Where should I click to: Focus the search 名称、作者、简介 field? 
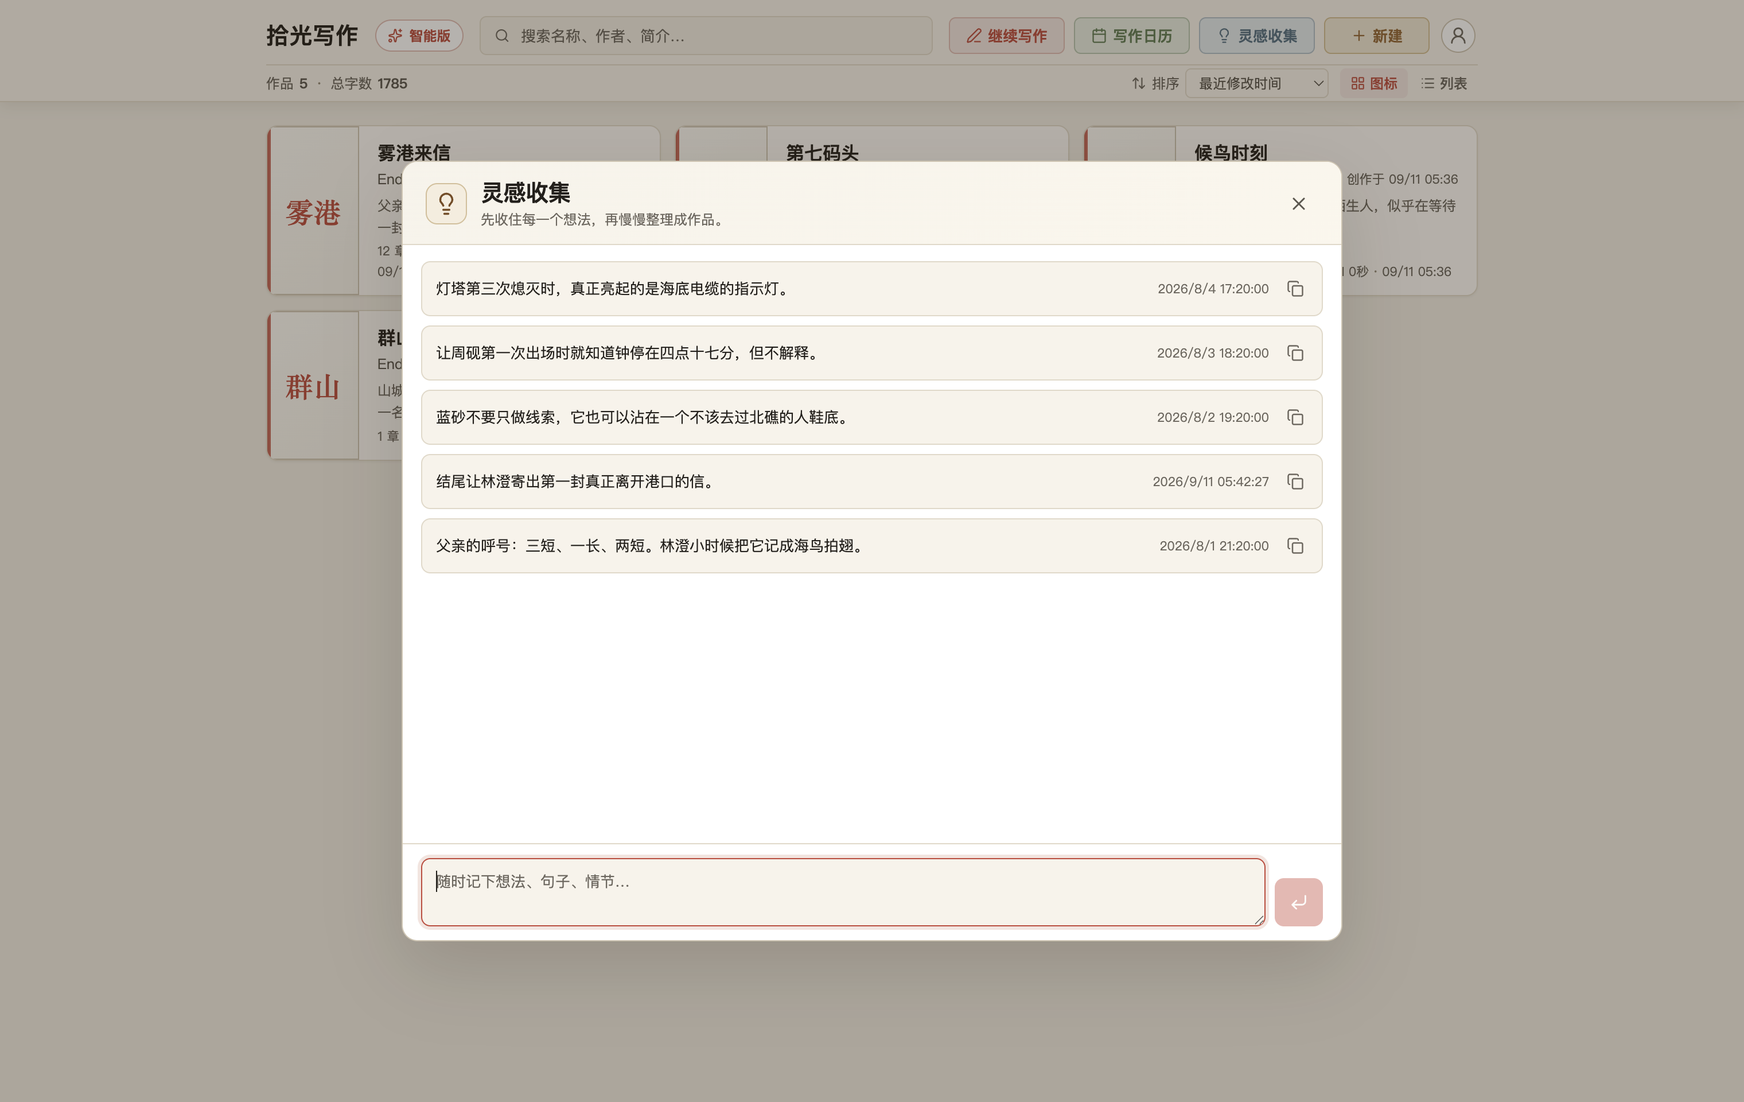pyautogui.click(x=706, y=36)
